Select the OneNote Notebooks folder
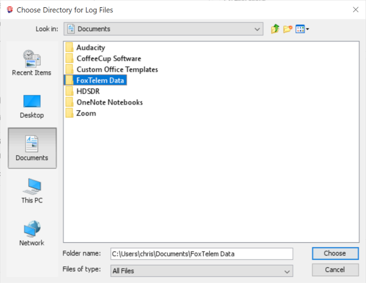The height and width of the screenshot is (283, 366). pos(104,102)
